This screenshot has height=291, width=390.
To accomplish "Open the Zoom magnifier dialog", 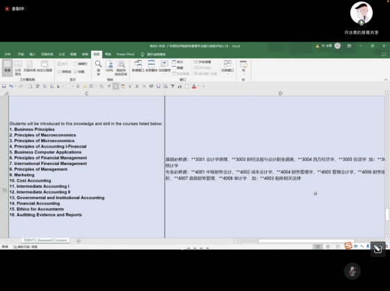I will coord(98,68).
